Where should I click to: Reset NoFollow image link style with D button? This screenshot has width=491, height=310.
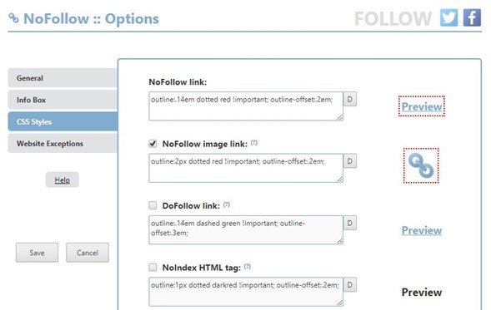click(350, 161)
